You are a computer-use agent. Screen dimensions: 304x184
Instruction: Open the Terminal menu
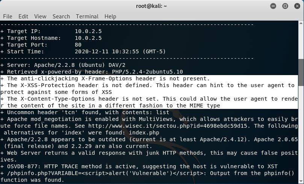pos(87,17)
